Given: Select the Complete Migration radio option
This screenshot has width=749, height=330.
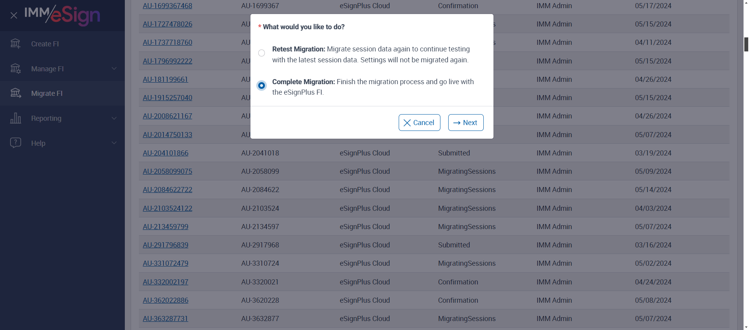Looking at the screenshot, I should (261, 85).
